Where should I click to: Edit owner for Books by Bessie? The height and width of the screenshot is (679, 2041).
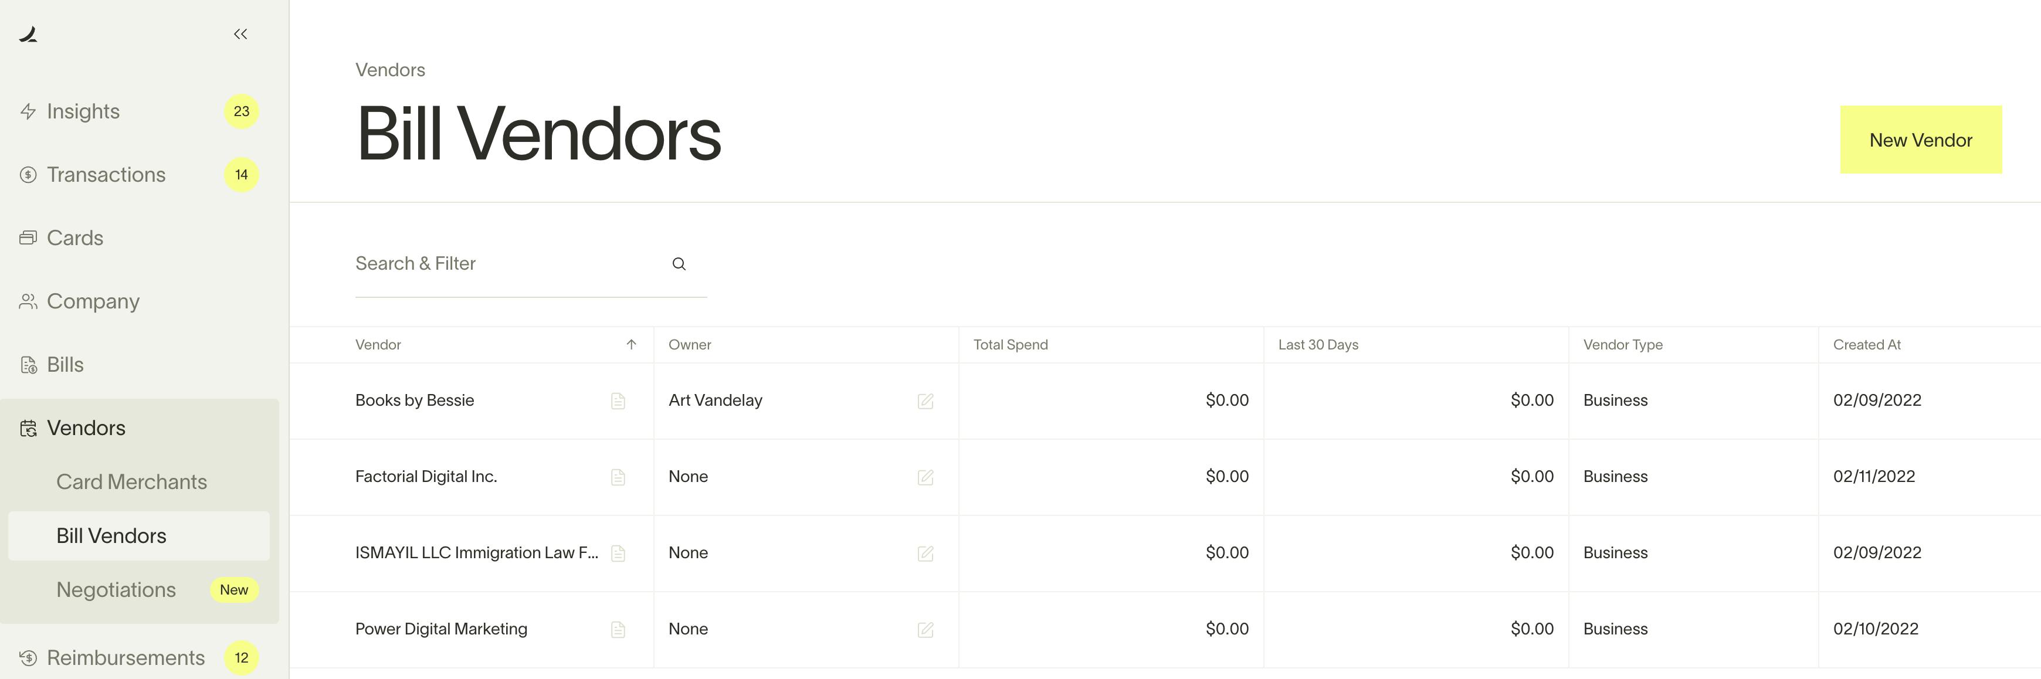click(925, 401)
